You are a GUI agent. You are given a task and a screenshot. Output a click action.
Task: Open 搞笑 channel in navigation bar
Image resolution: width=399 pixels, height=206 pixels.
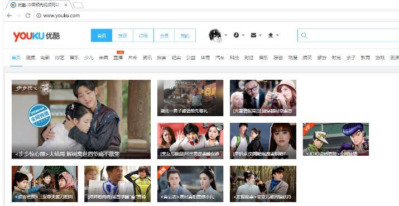pos(307,58)
